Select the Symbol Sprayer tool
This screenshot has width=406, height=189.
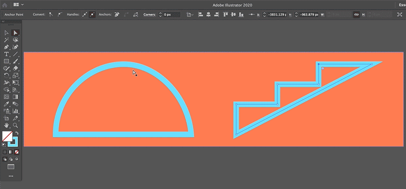[7, 111]
